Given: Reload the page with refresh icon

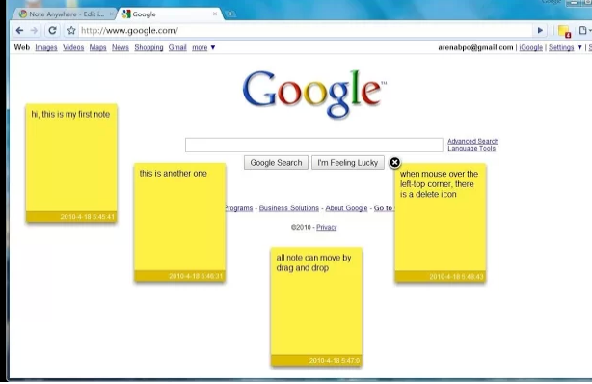Looking at the screenshot, I should [x=52, y=30].
